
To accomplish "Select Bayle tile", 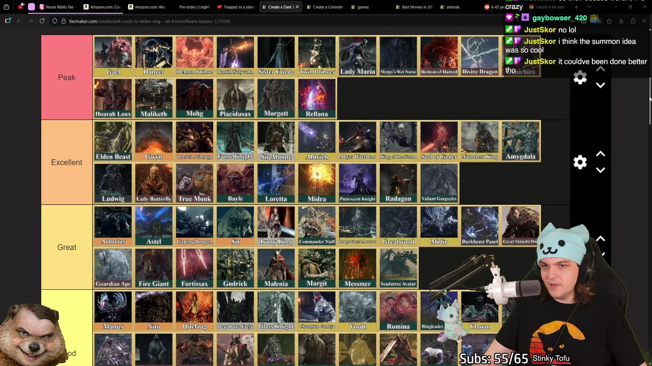I will click(x=235, y=183).
